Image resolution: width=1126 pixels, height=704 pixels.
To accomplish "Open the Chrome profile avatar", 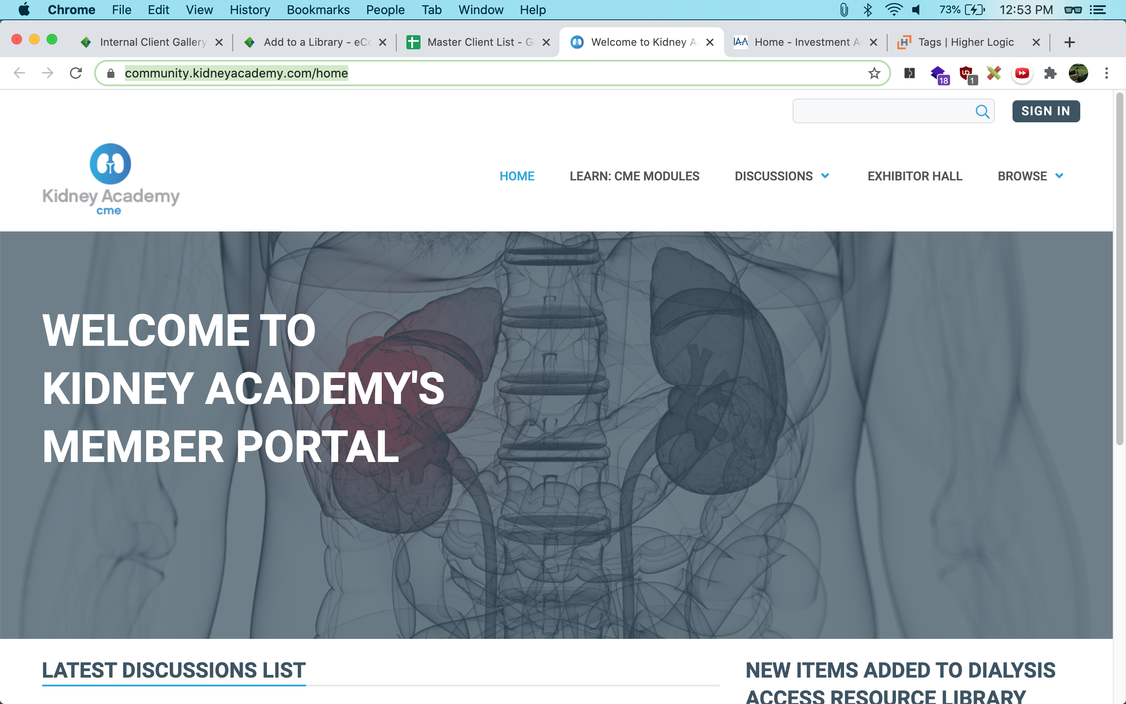I will coord(1078,73).
